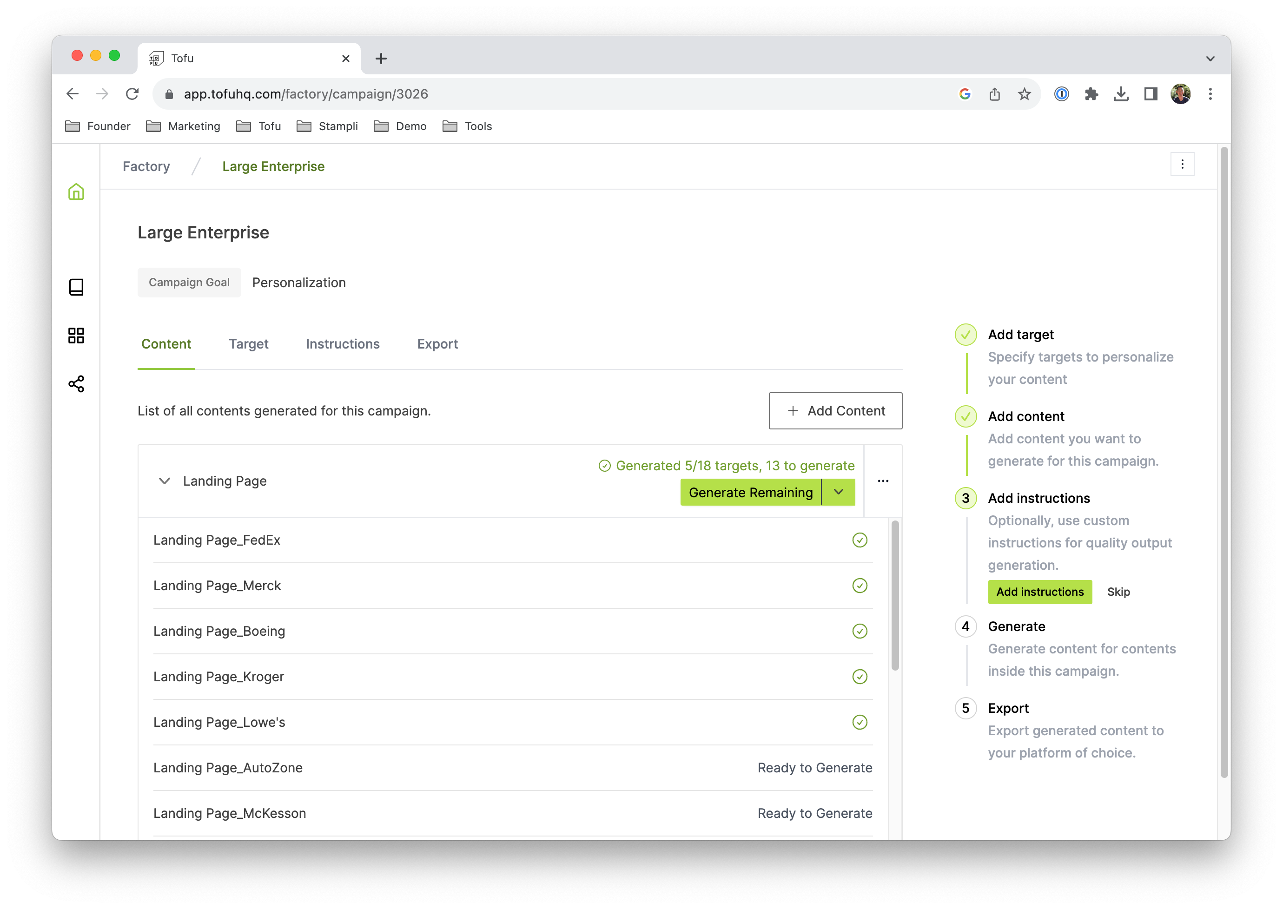
Task: Expand browser tab search chevron
Action: (x=1210, y=59)
